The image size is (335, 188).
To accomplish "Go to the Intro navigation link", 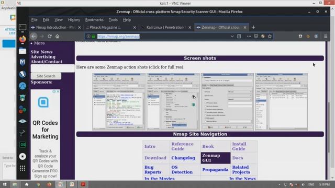I will click(150, 146).
